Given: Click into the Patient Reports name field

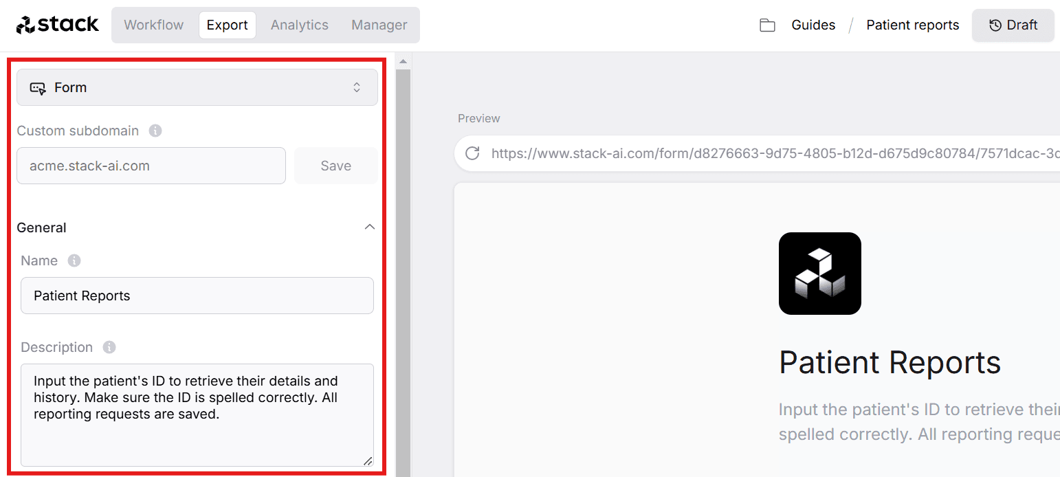Looking at the screenshot, I should pos(197,296).
